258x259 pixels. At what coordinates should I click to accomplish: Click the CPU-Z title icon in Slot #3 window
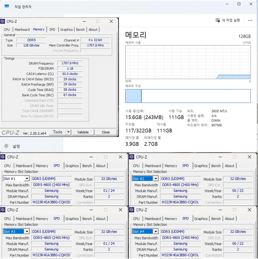pos(3,210)
